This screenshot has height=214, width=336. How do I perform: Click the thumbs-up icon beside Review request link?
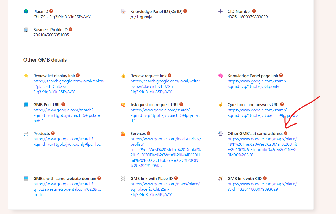123,76
